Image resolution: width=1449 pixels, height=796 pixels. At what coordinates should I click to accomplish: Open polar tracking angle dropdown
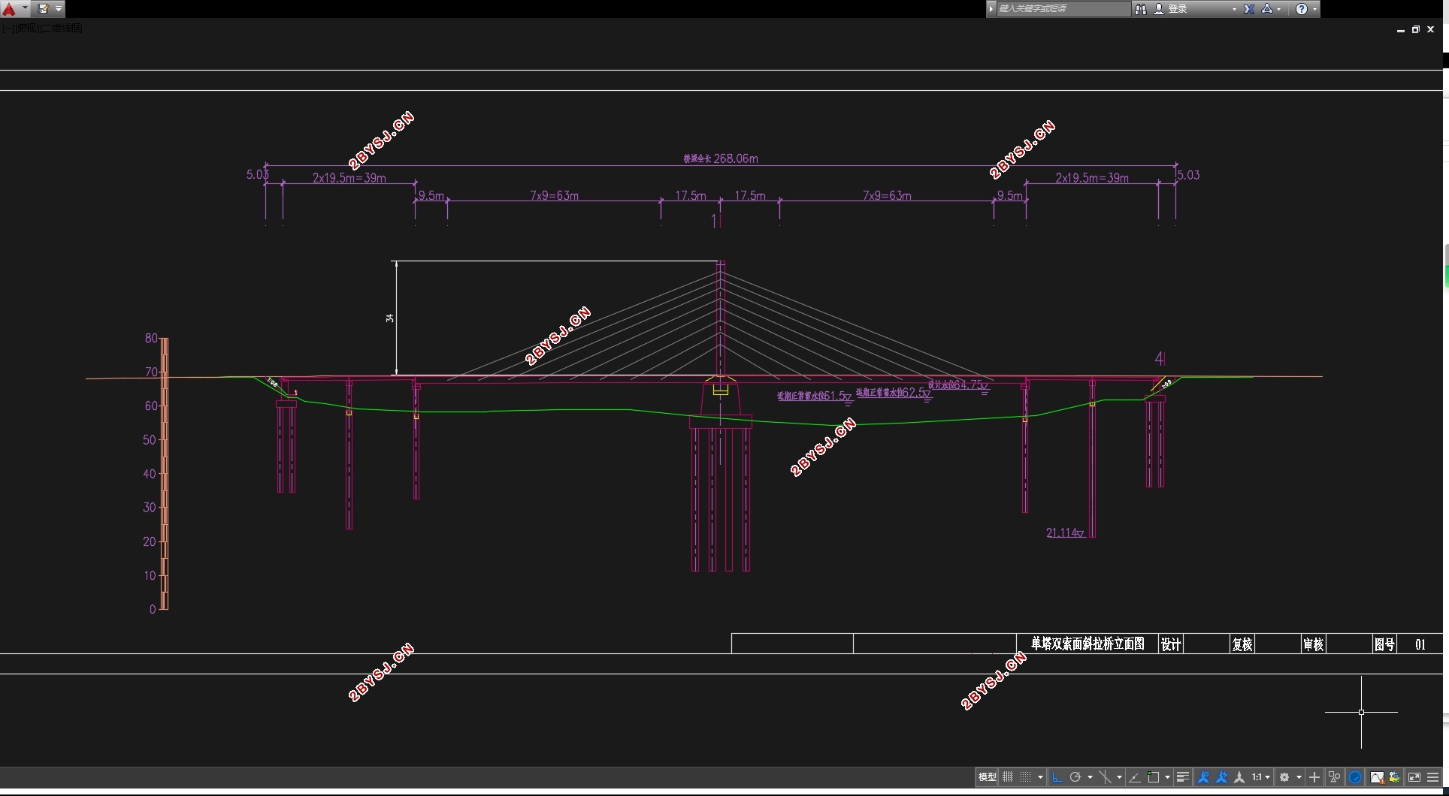coord(1090,777)
